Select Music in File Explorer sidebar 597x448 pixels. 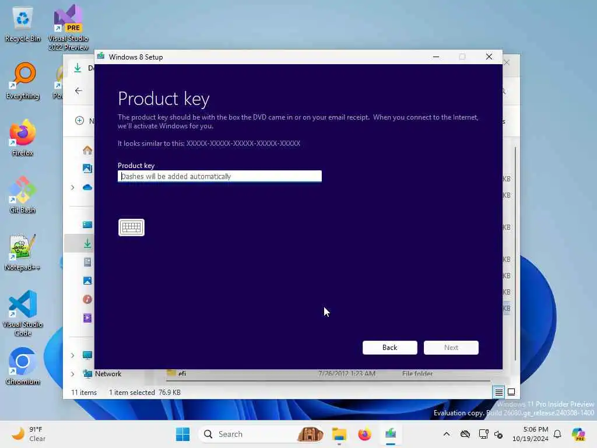coord(87,299)
